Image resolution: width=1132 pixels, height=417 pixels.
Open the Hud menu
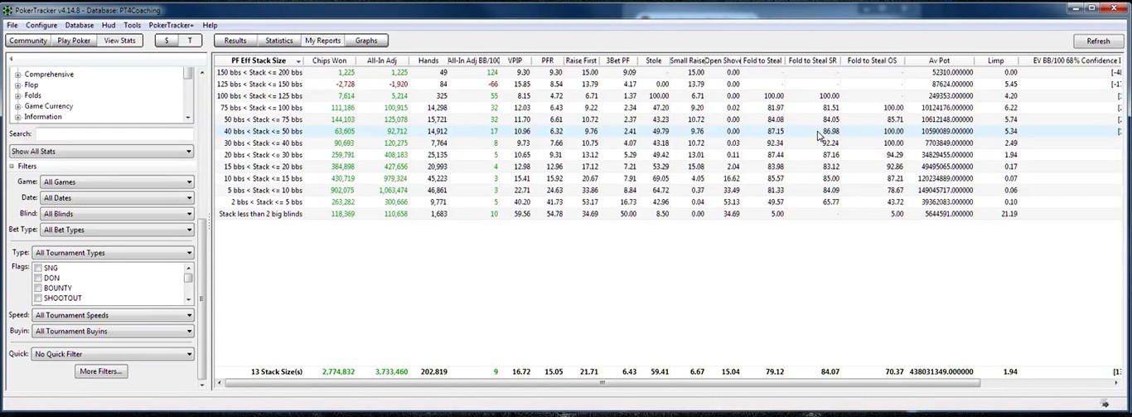click(x=109, y=26)
